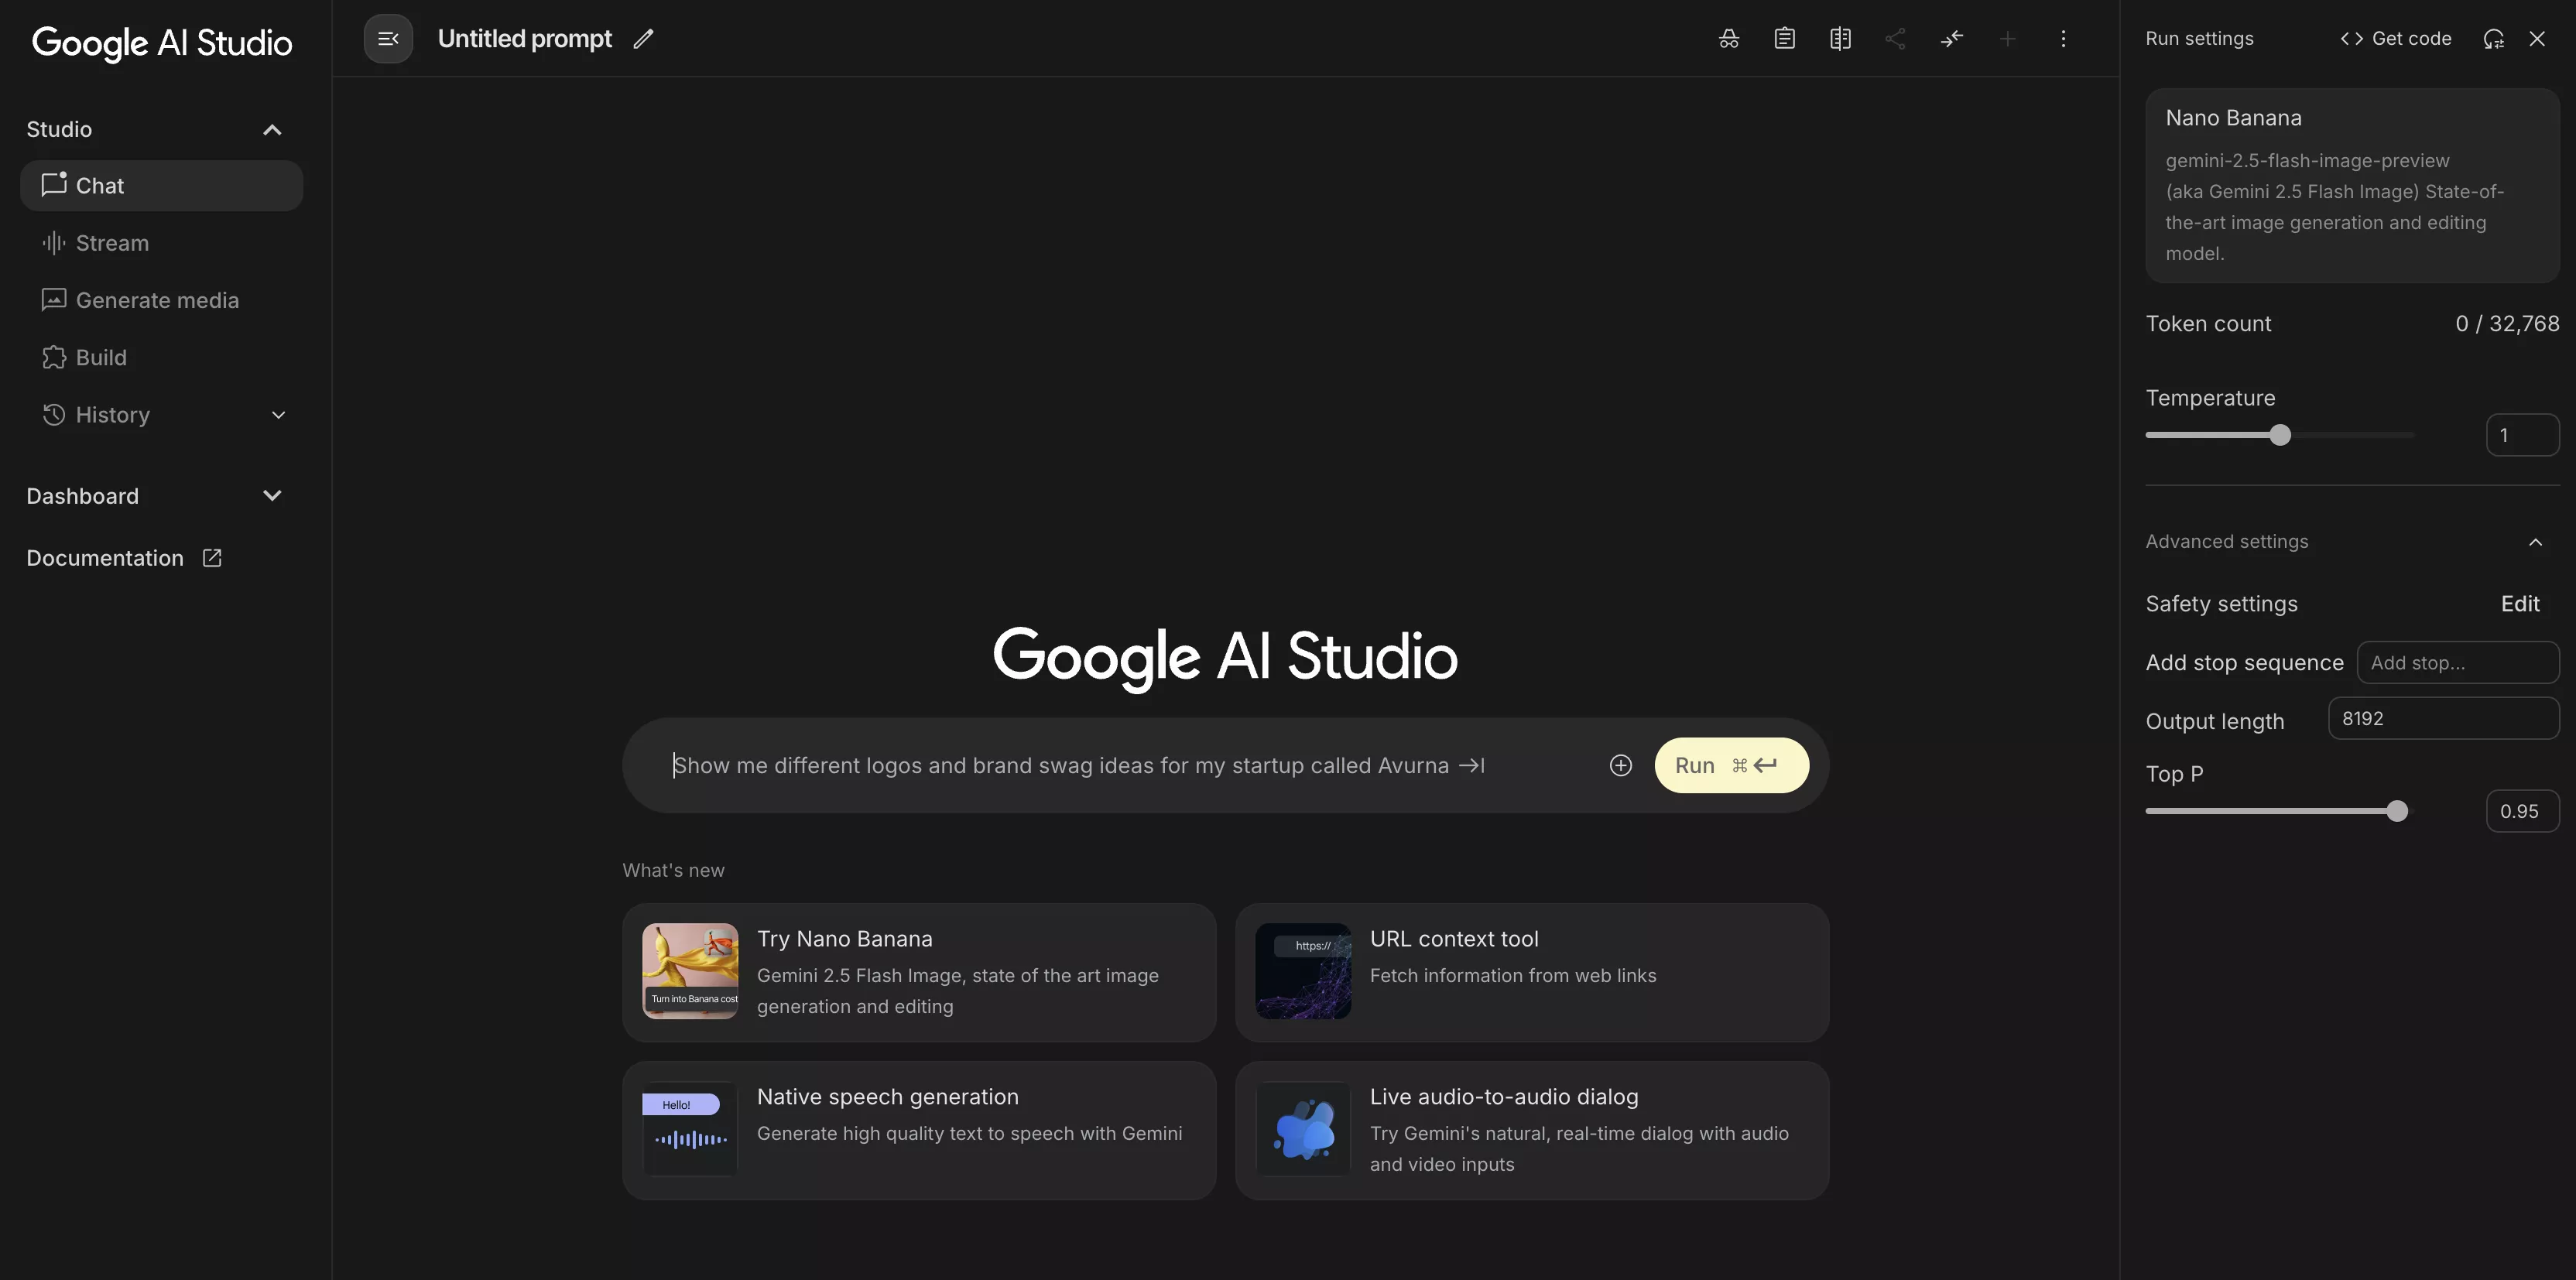
Task: Open the Live audio-to-audio dialog card
Action: (x=1532, y=1130)
